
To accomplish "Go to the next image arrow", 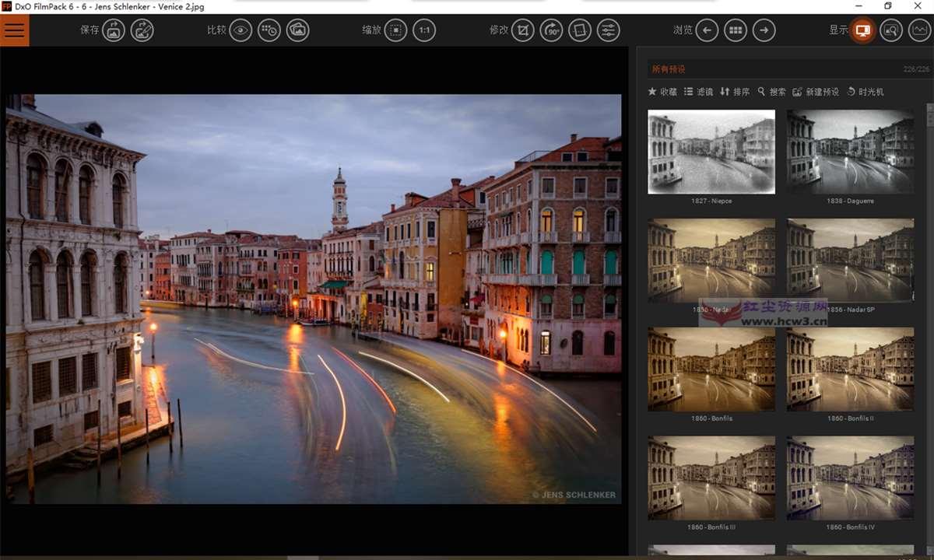I will 764,30.
